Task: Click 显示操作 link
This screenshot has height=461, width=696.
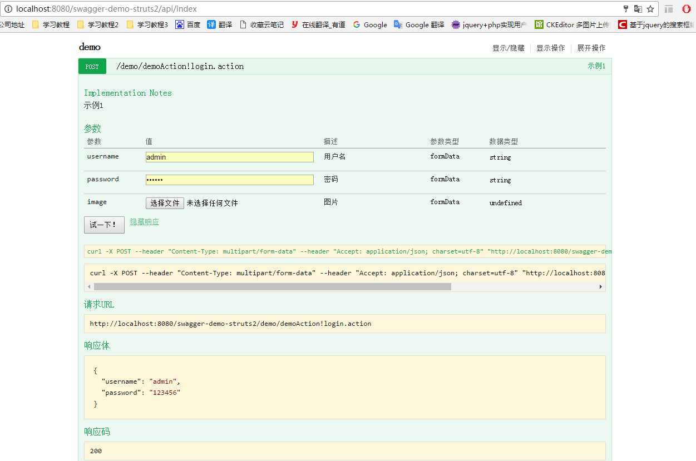Action: point(550,48)
